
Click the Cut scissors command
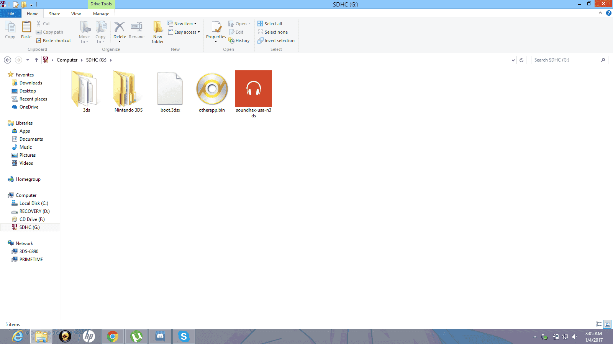coord(43,24)
